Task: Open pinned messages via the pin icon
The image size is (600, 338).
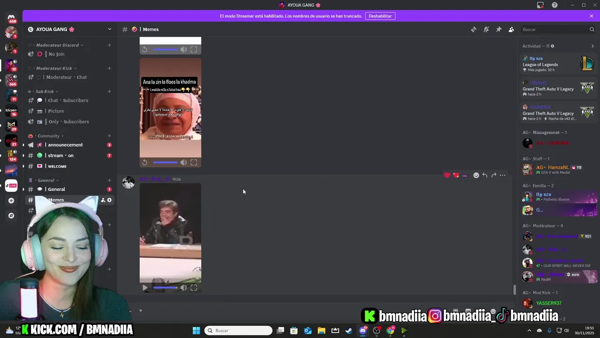Action: [499, 29]
